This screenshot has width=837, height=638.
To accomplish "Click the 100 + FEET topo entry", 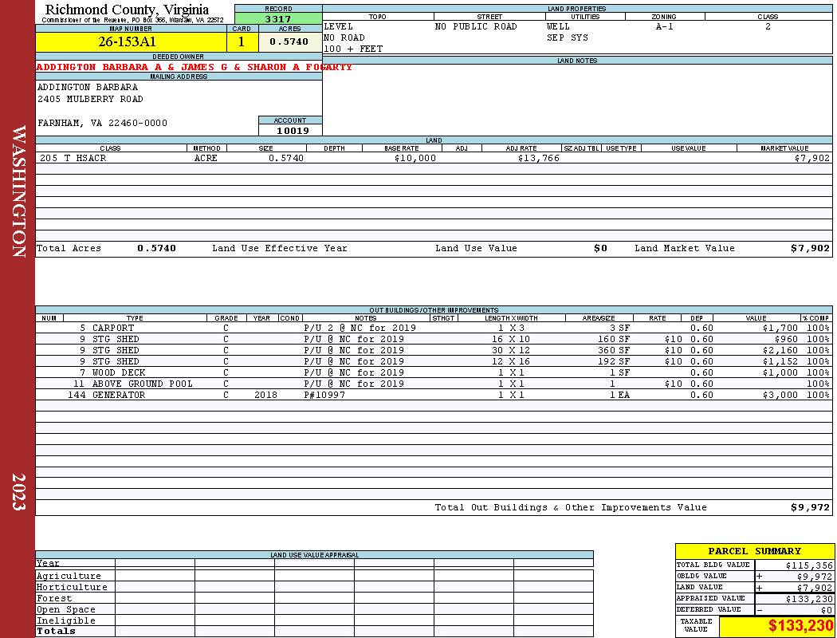I will tap(353, 49).
